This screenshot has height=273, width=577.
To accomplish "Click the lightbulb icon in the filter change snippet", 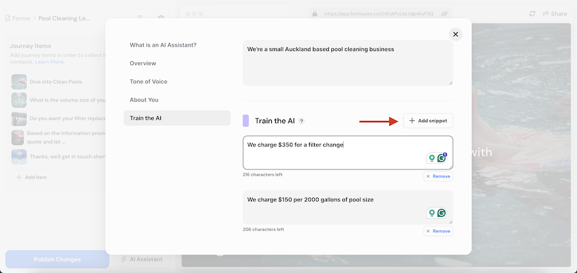I will [431, 158].
